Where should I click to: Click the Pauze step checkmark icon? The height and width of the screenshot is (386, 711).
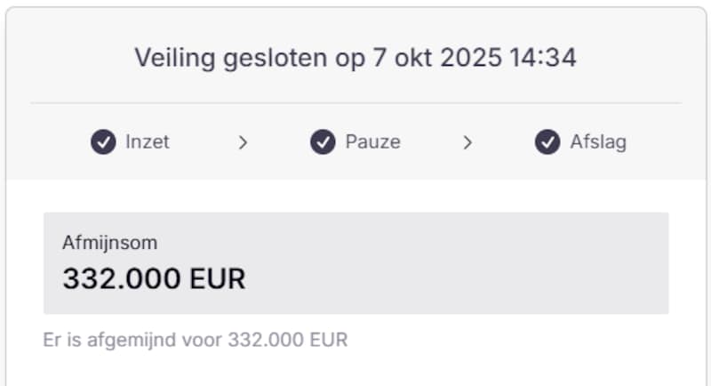click(323, 142)
